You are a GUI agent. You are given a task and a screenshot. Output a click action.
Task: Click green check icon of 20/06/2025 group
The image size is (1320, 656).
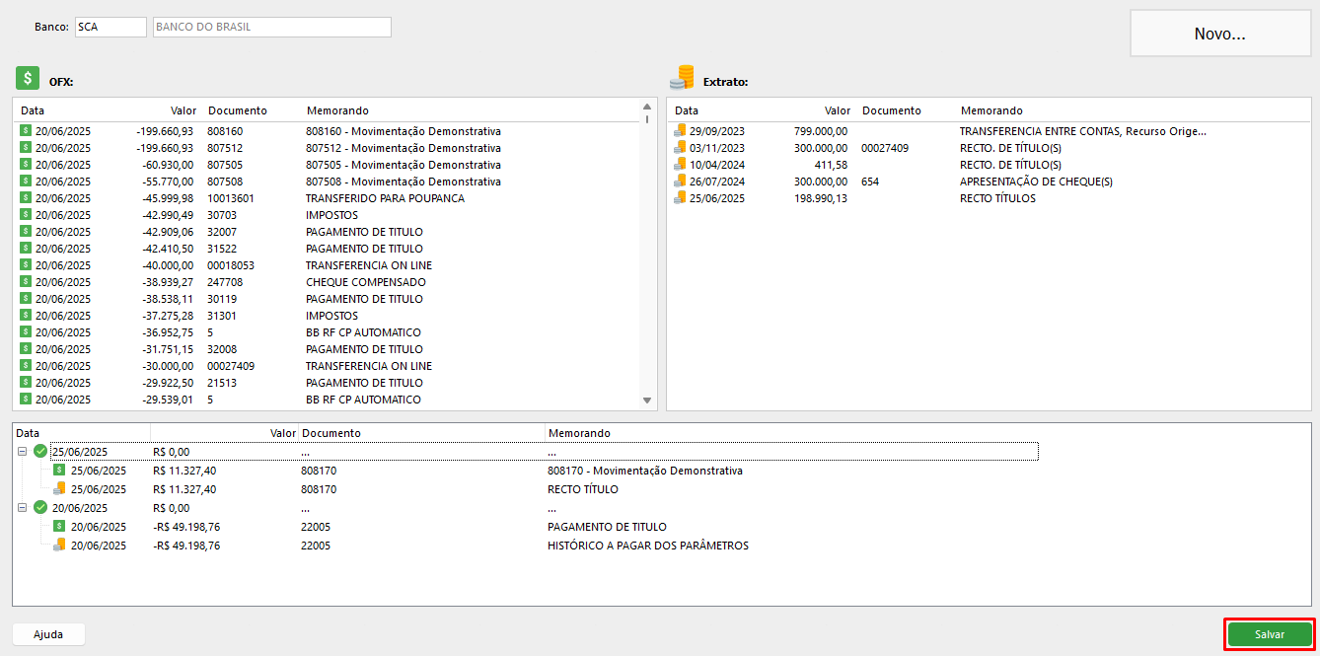[x=40, y=507]
